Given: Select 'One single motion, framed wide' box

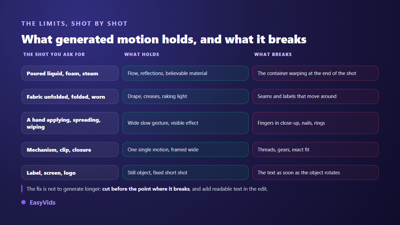Looking at the screenshot, I should pyautogui.click(x=185, y=150).
